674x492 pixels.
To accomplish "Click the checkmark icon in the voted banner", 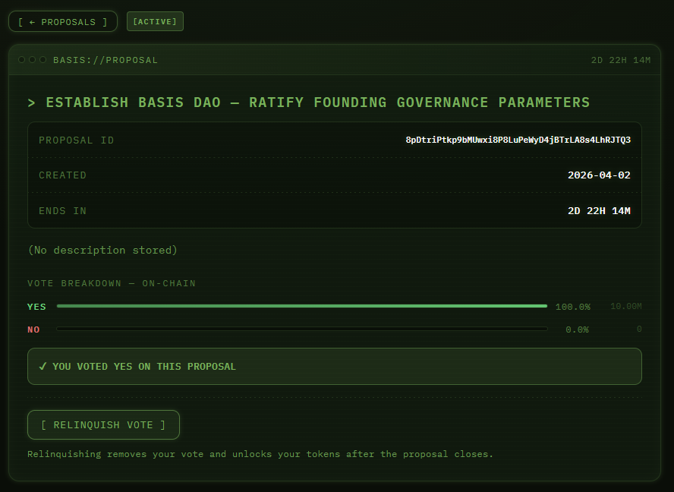I will (x=43, y=367).
